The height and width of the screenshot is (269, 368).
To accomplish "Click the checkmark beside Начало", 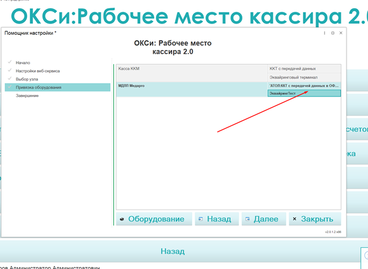I will pyautogui.click(x=9, y=62).
